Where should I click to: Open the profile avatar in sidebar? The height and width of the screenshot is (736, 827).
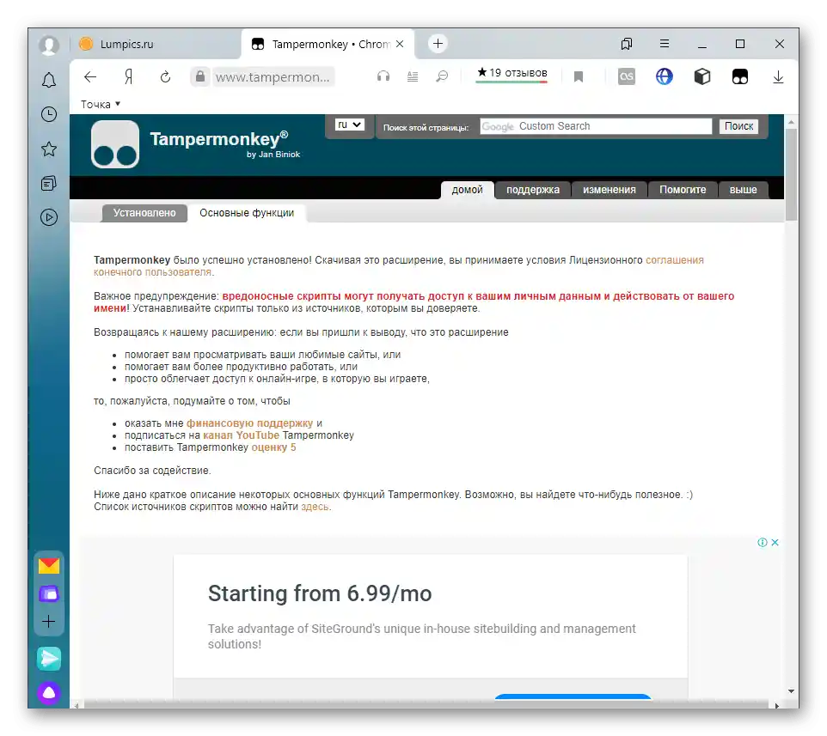pos(49,45)
